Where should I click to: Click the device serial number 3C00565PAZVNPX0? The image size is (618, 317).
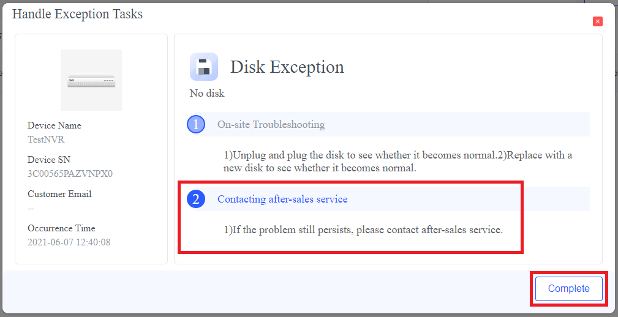tap(70, 174)
